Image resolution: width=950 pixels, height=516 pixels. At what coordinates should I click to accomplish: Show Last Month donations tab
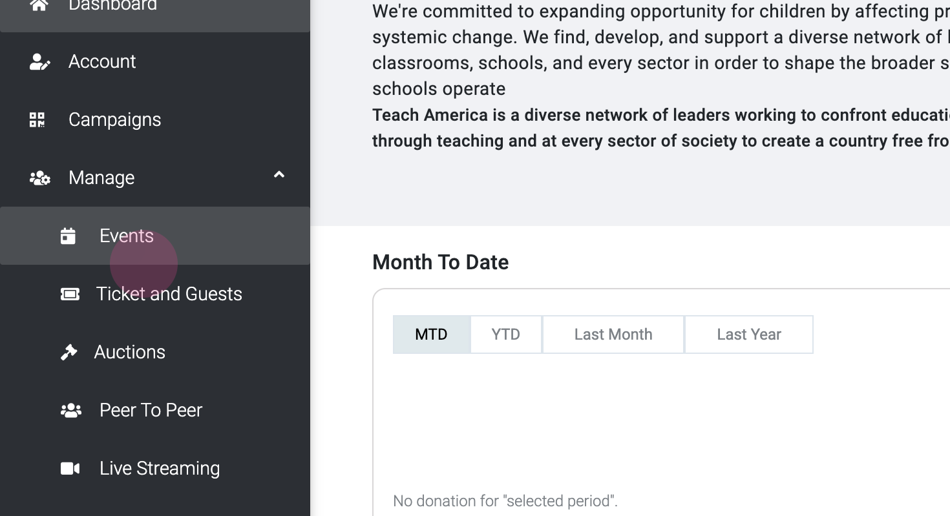(613, 335)
